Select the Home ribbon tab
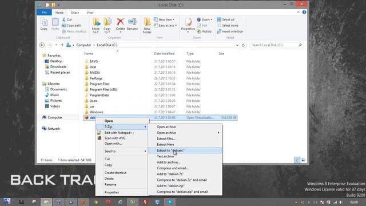Image resolution: width=366 pixels, height=206 pixels. point(59,13)
